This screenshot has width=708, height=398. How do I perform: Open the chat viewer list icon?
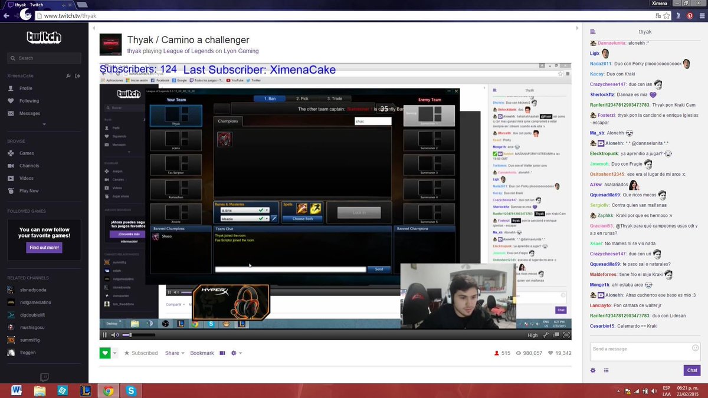(606, 370)
